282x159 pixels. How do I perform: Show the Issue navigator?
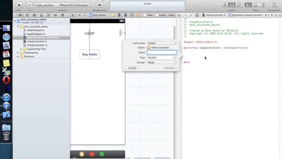pos(41,15)
